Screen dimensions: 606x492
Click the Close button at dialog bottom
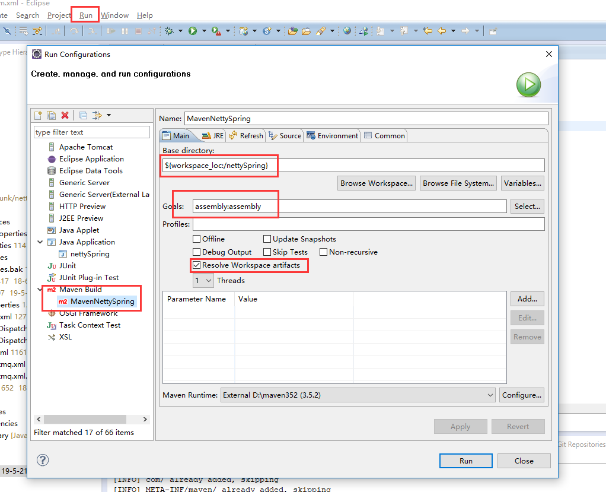(x=524, y=461)
